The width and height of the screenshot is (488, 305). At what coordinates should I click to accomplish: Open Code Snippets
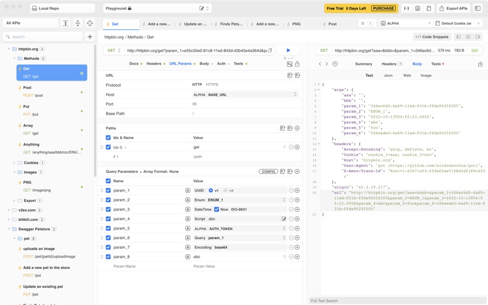[x=432, y=37]
